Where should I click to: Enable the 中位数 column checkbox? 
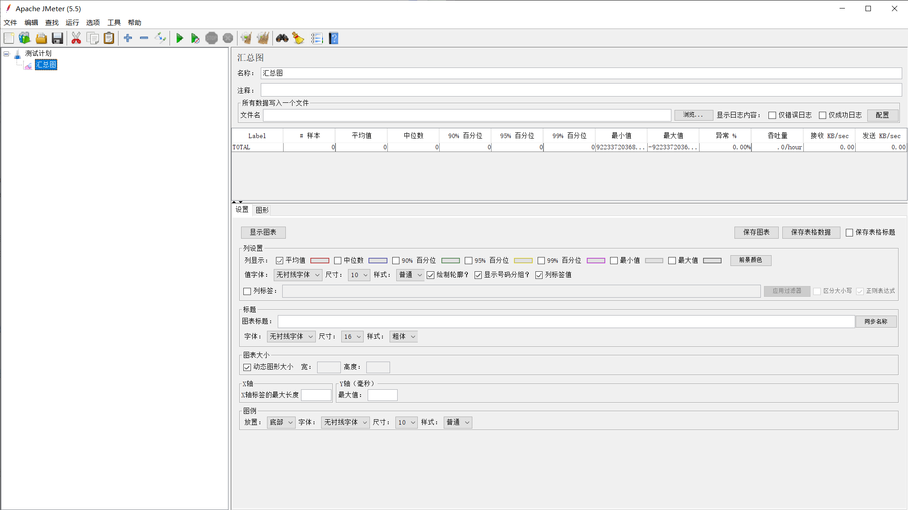tap(338, 261)
